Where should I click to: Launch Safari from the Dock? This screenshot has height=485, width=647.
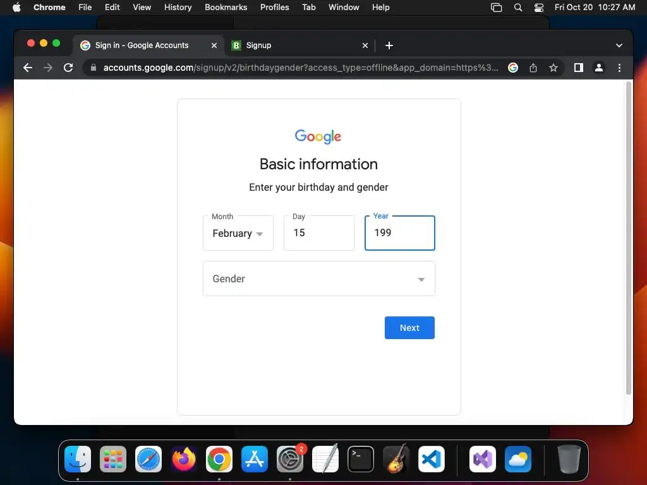[x=148, y=459]
